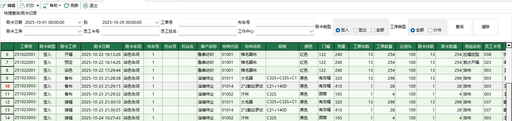Click the 汗布 cell in row 11
512x121 pixels.
(x=253, y=94)
